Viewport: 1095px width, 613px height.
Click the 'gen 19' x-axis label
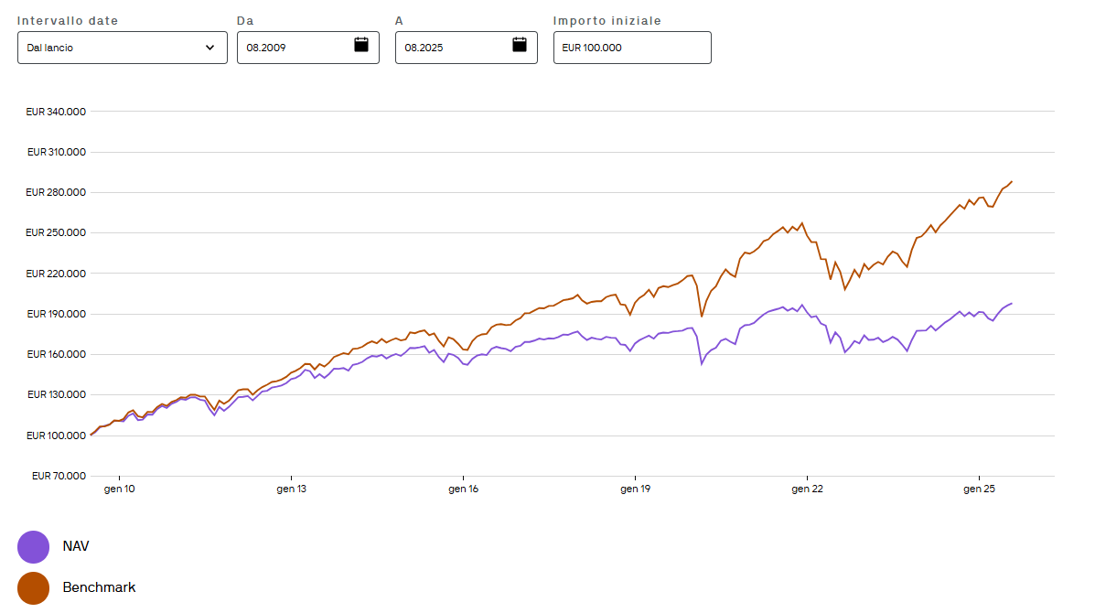pyautogui.click(x=636, y=489)
